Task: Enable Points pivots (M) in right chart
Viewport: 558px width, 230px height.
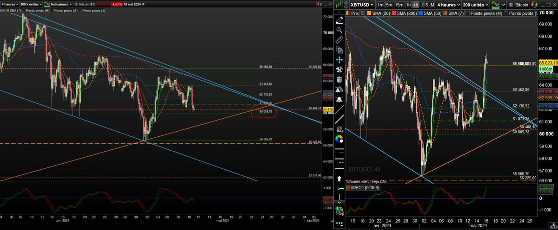Action: (468, 13)
